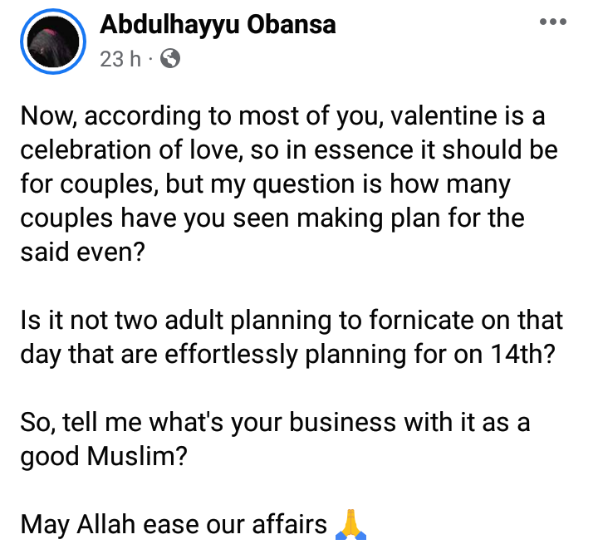Viewport: 598px width, 554px height.
Task: Open Abdulhayyu Obansa's profile picture
Action: (x=53, y=42)
